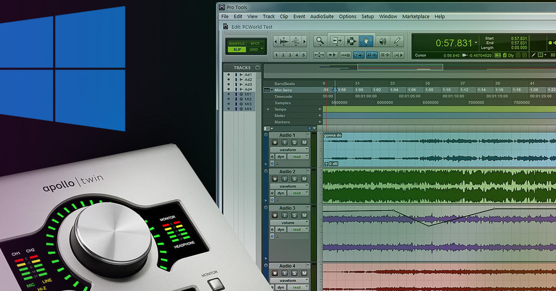Select the Scrubber tool
The height and width of the screenshot is (291, 556).
click(x=383, y=41)
